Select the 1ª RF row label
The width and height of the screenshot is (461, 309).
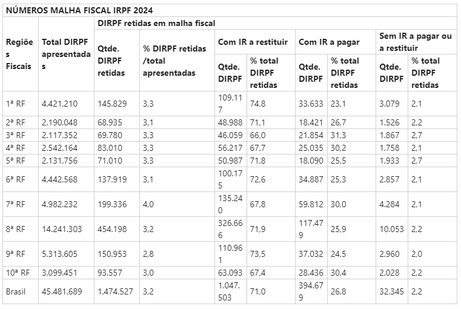tap(15, 104)
